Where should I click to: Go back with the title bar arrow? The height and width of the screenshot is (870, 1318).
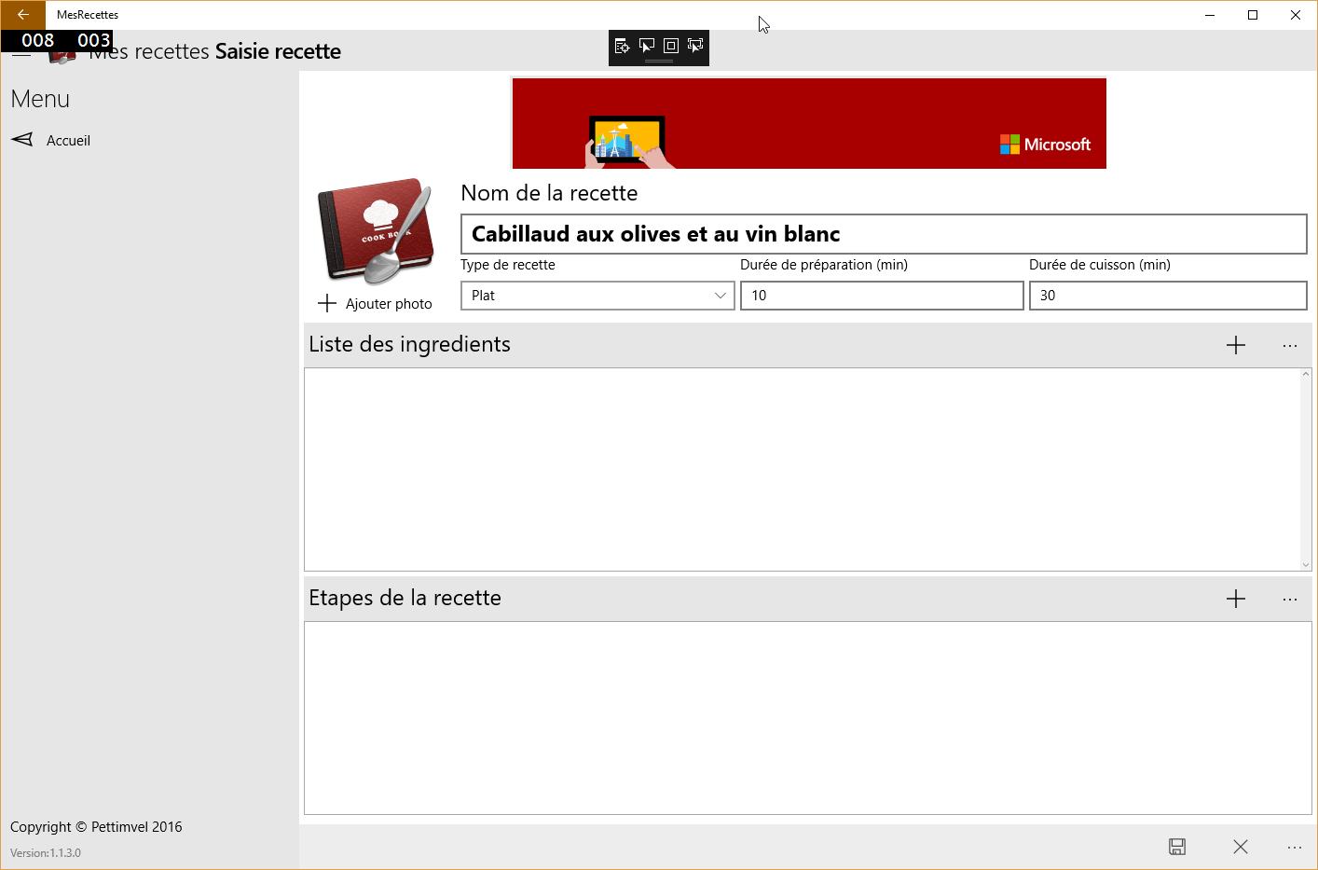click(x=22, y=15)
